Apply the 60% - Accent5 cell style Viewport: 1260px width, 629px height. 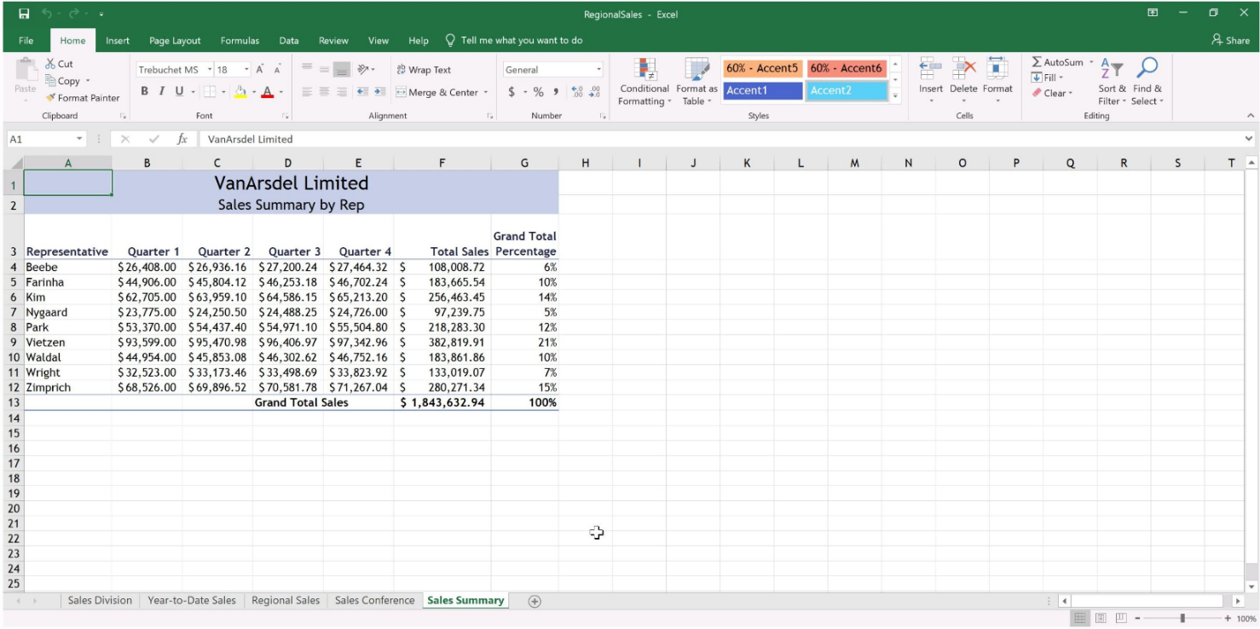coord(762,68)
